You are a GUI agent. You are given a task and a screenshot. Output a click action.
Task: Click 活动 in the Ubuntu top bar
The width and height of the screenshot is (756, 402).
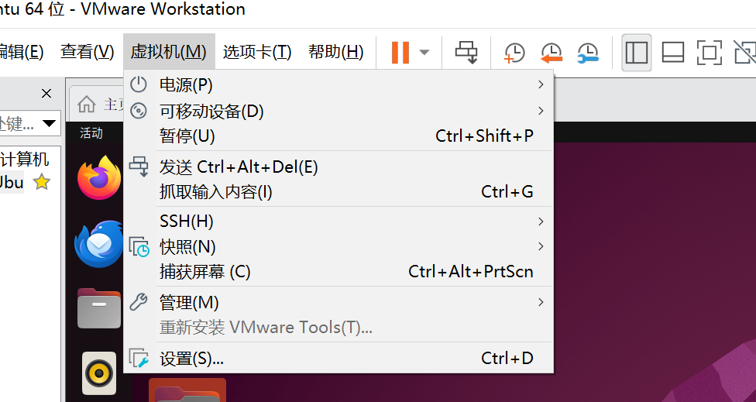91,133
